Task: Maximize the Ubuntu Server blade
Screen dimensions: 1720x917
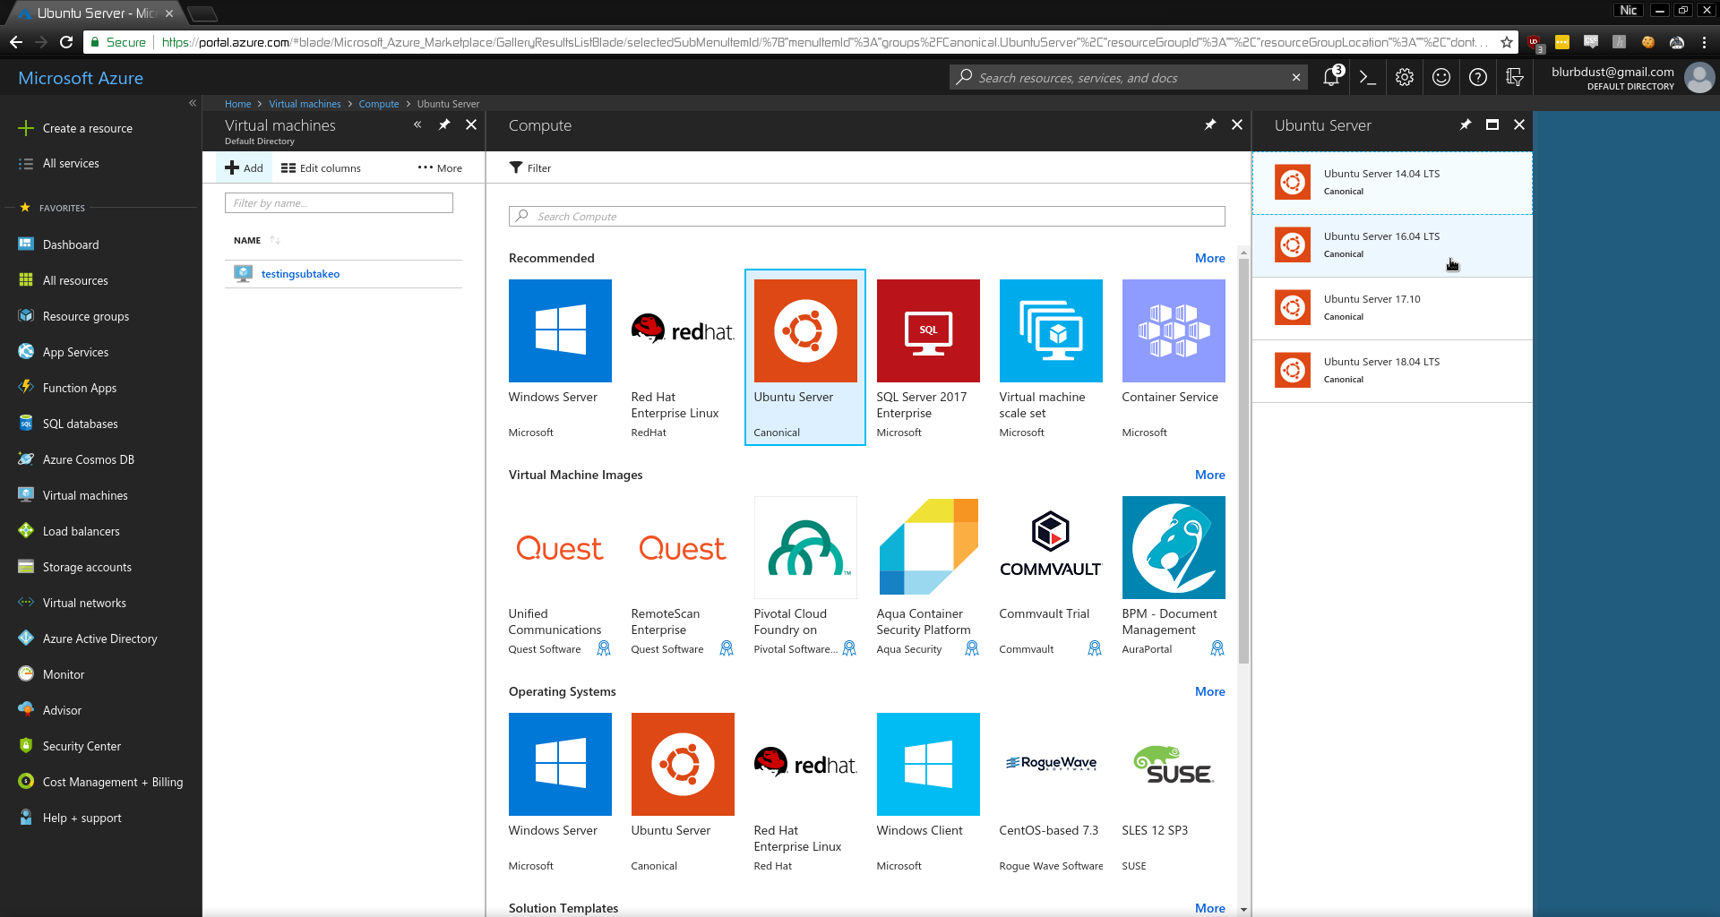Action: coord(1492,125)
